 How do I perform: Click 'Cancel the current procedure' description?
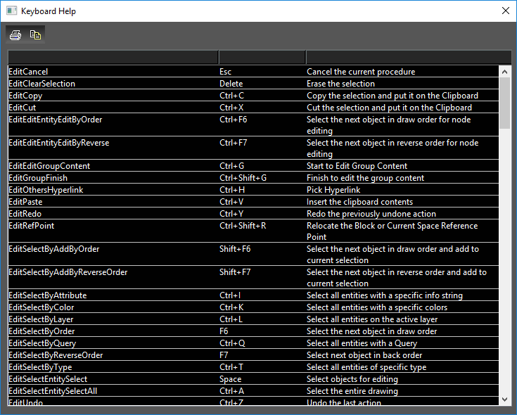[x=361, y=72]
